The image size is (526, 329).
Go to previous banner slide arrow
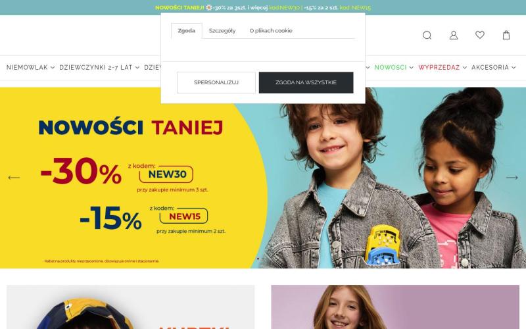tap(14, 178)
